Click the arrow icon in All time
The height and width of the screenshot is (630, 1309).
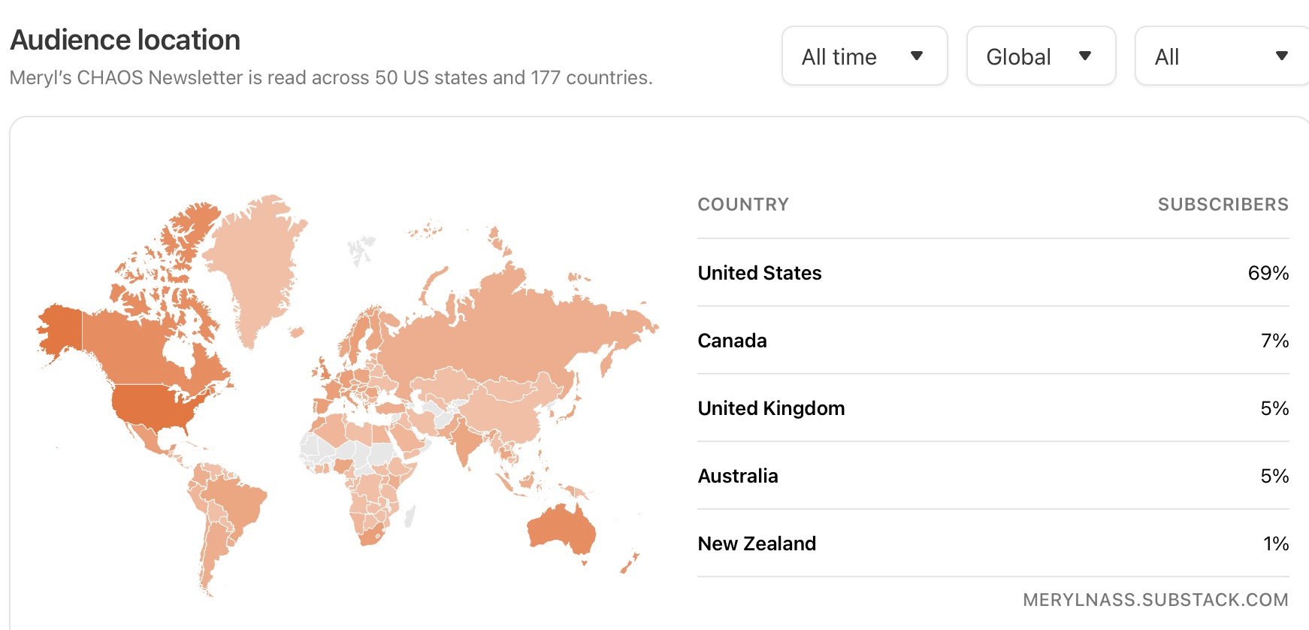(916, 56)
